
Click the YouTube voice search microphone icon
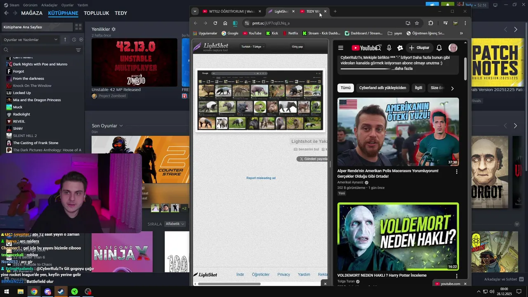click(x=389, y=48)
